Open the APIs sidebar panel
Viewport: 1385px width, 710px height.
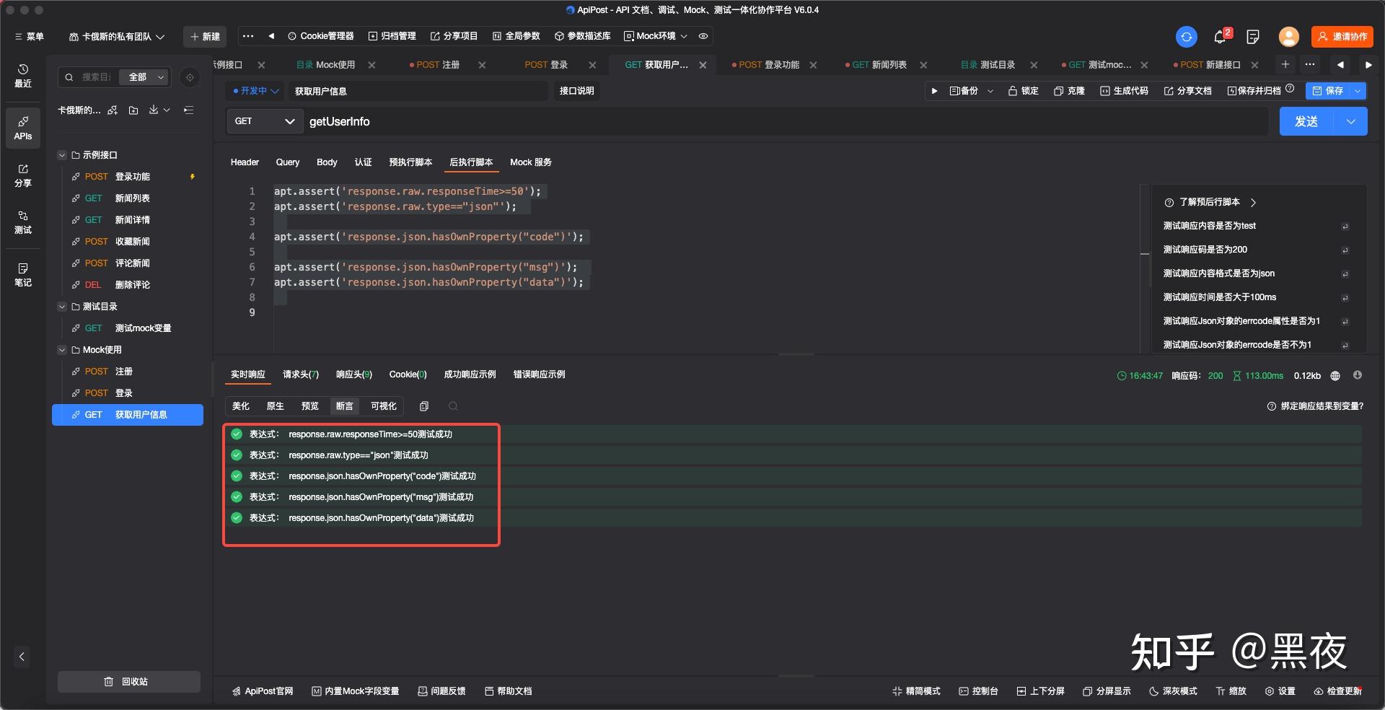[23, 128]
